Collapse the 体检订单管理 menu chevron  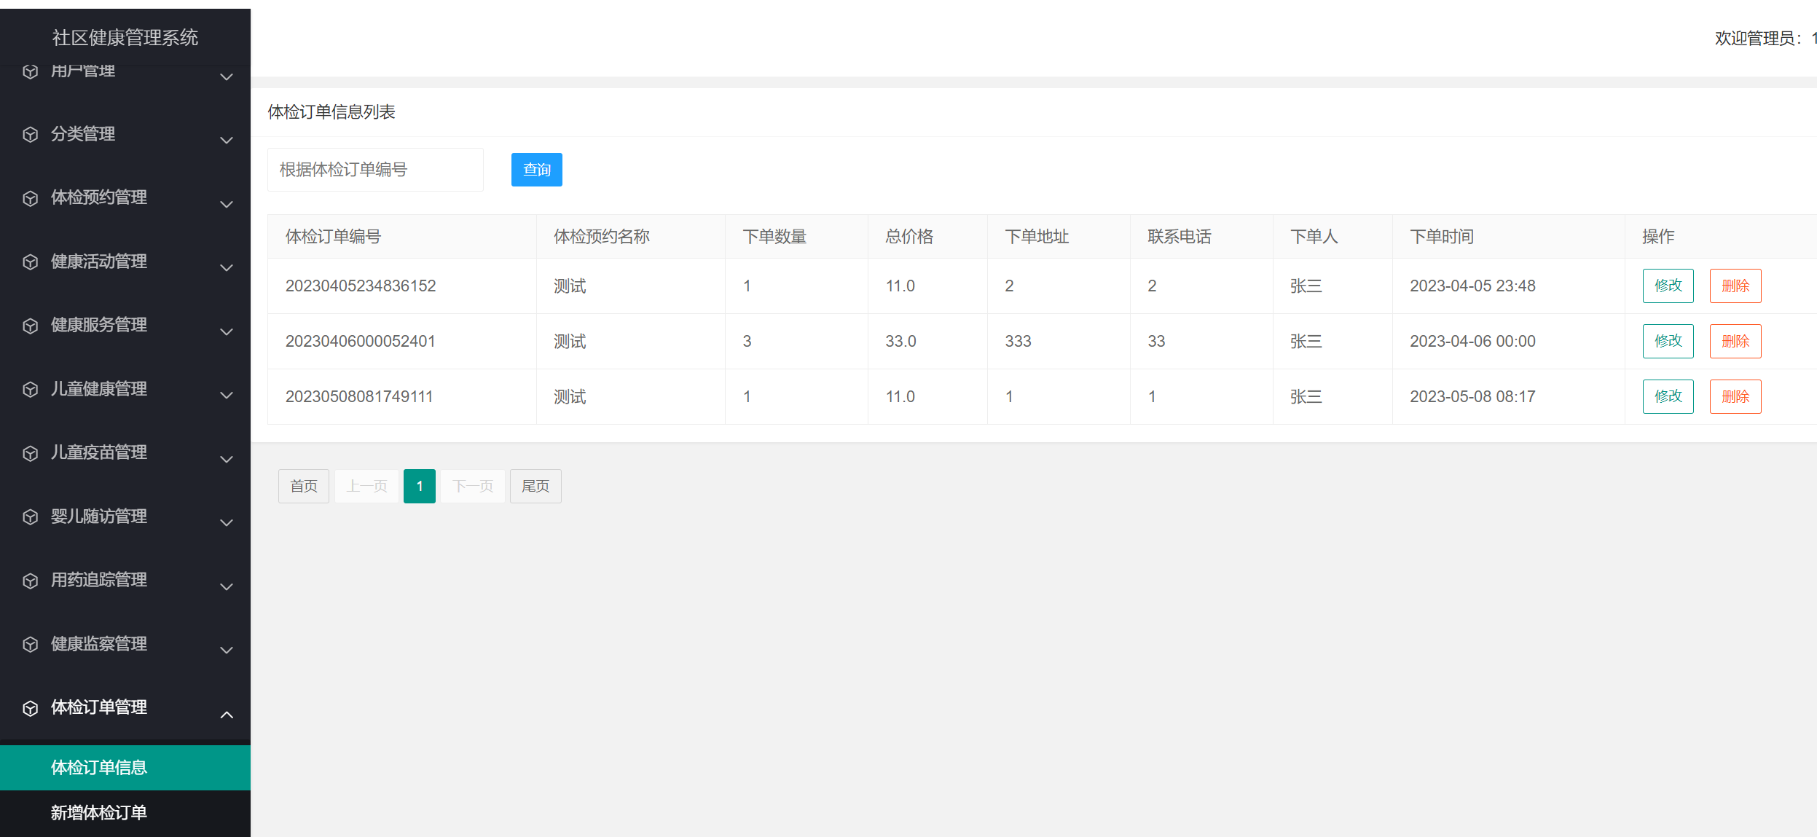[227, 715]
